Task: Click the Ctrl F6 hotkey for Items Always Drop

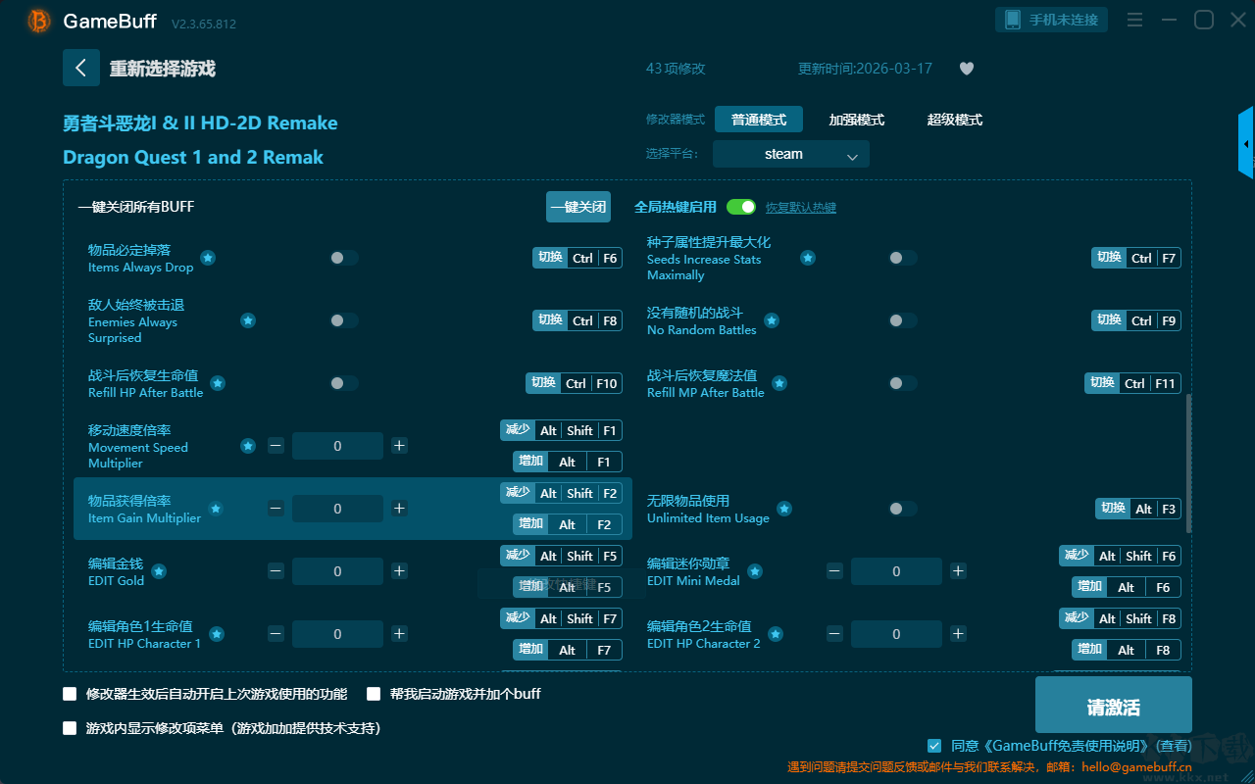Action: pos(577,258)
